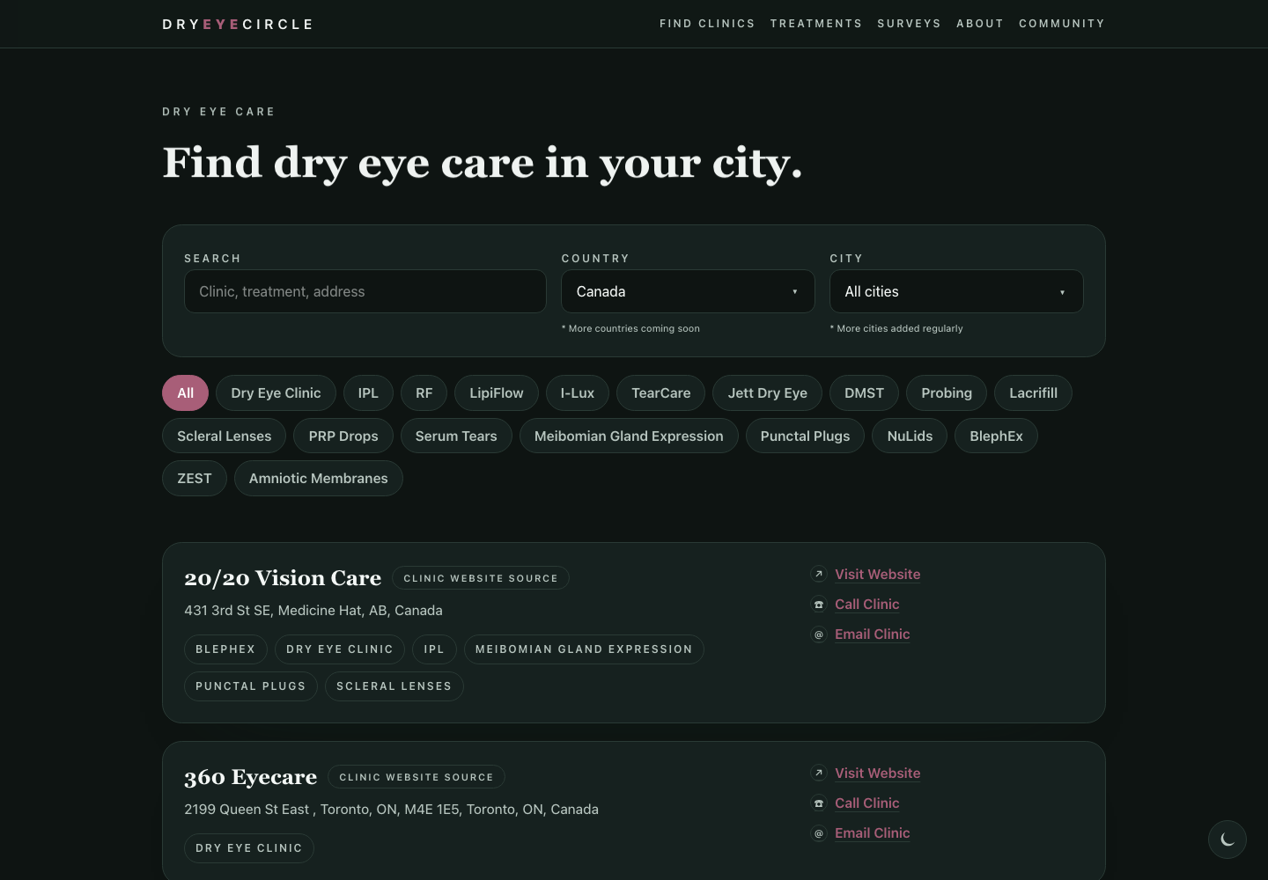The width and height of the screenshot is (1268, 880).
Task: Click the 2199 Queen St East address text
Action: [x=391, y=809]
